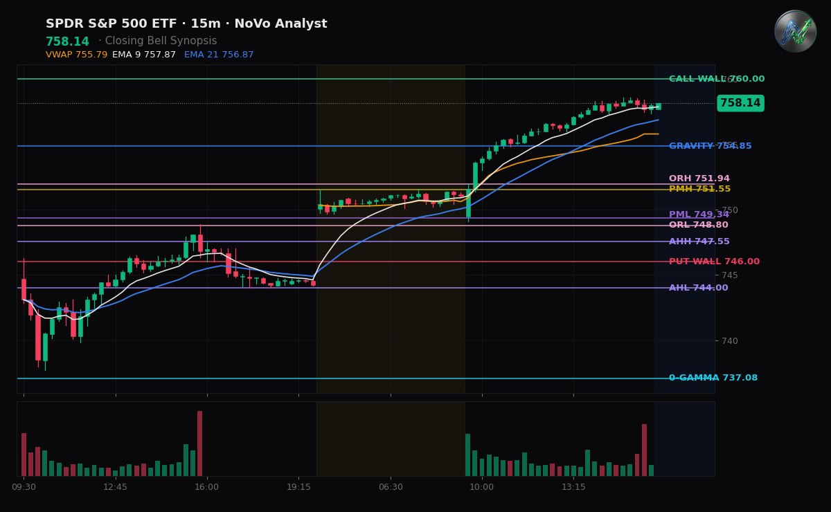This screenshot has height=512, width=831.
Task: Click the PMH 751.55 level label
Action: 699,189
